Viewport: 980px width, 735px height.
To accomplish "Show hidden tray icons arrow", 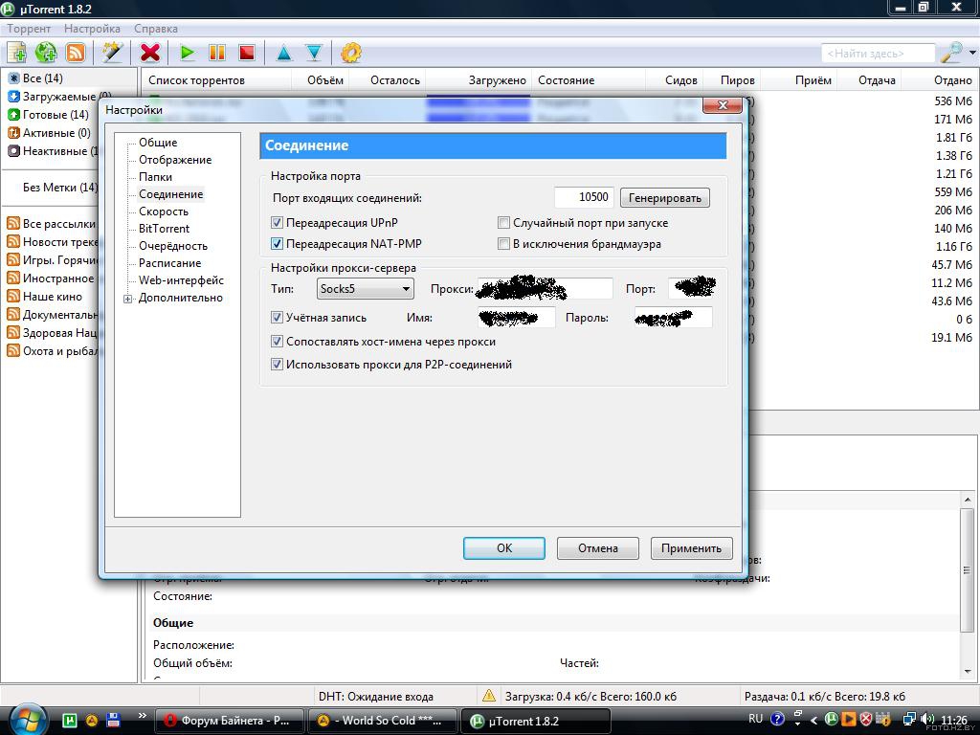I will tap(813, 720).
